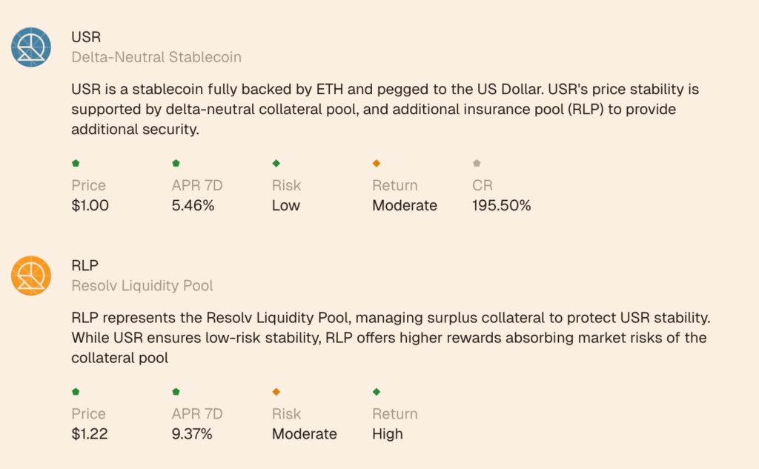Open the RLP token title
This screenshot has width=759, height=469.
84,265
